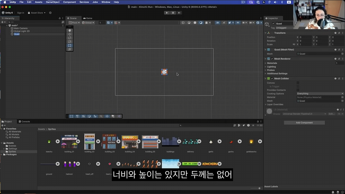This screenshot has height=194, width=345.
Task: Expand the Materials section
Action: pos(266,63)
